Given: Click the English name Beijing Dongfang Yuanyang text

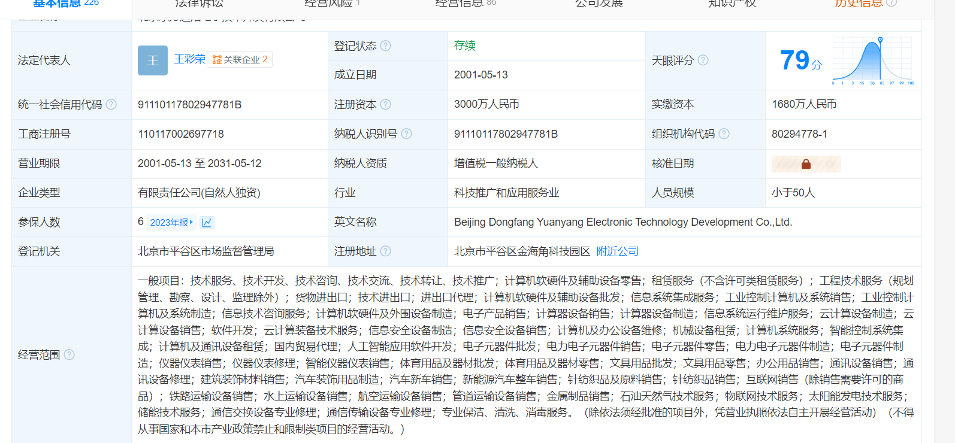Looking at the screenshot, I should point(623,222).
